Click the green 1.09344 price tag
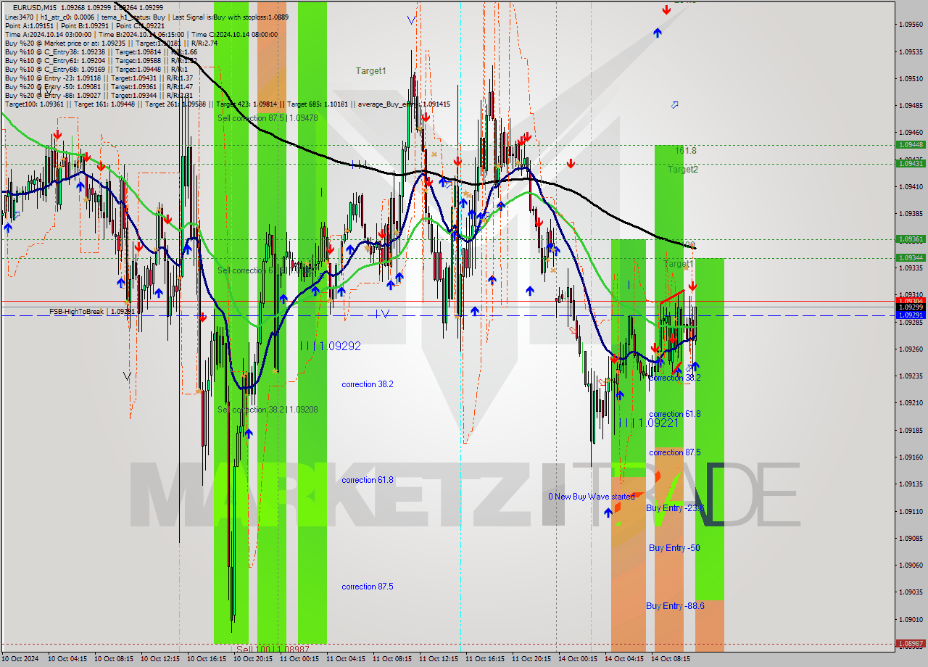 click(911, 257)
